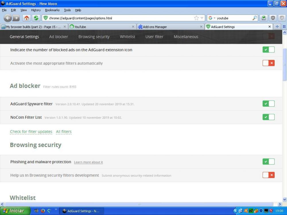Toggle the dimmed switch in the dark header
The height and width of the screenshot is (215, 287).
269,36
